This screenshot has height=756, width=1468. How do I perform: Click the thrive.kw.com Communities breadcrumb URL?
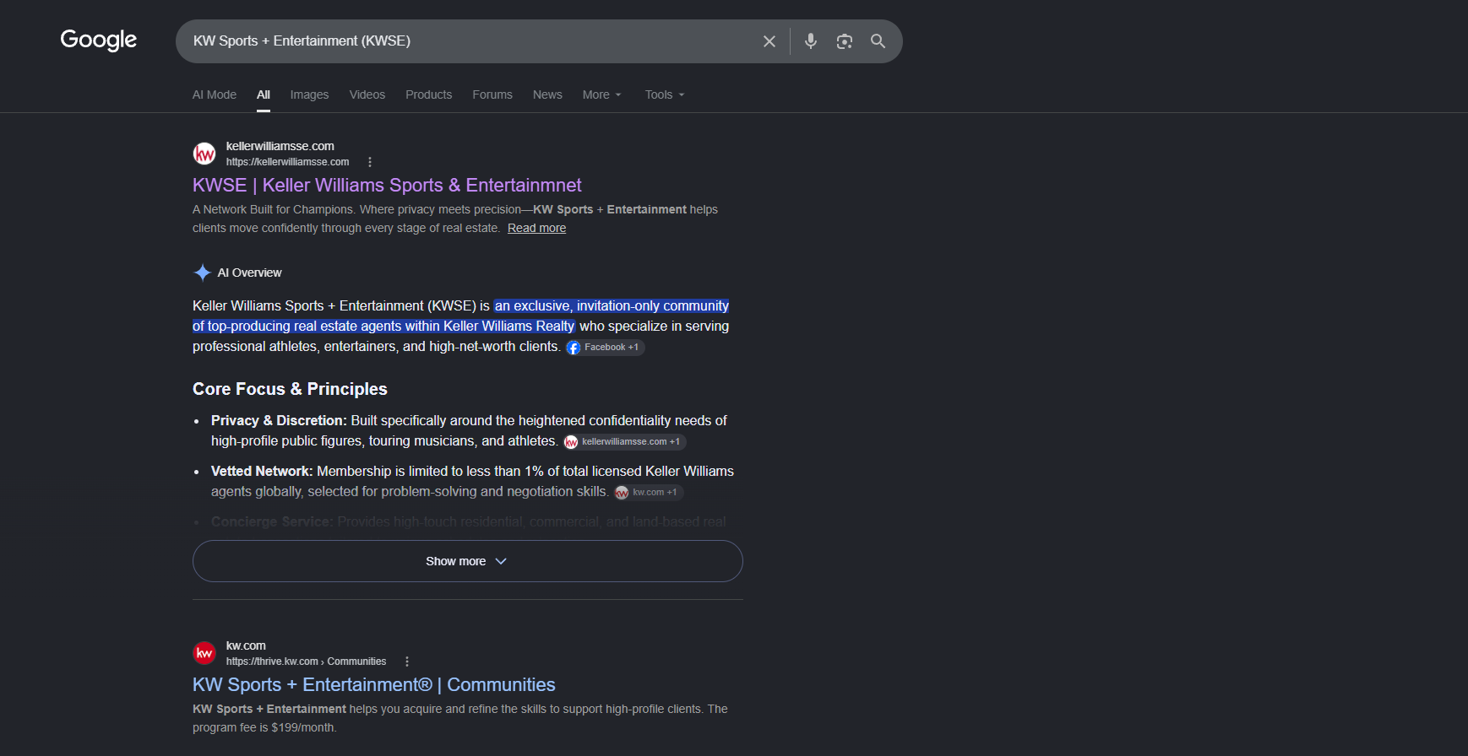[306, 661]
